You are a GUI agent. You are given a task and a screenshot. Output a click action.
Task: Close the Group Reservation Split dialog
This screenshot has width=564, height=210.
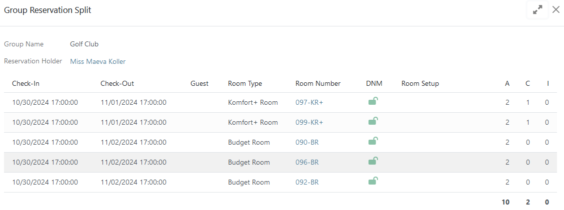(555, 9)
